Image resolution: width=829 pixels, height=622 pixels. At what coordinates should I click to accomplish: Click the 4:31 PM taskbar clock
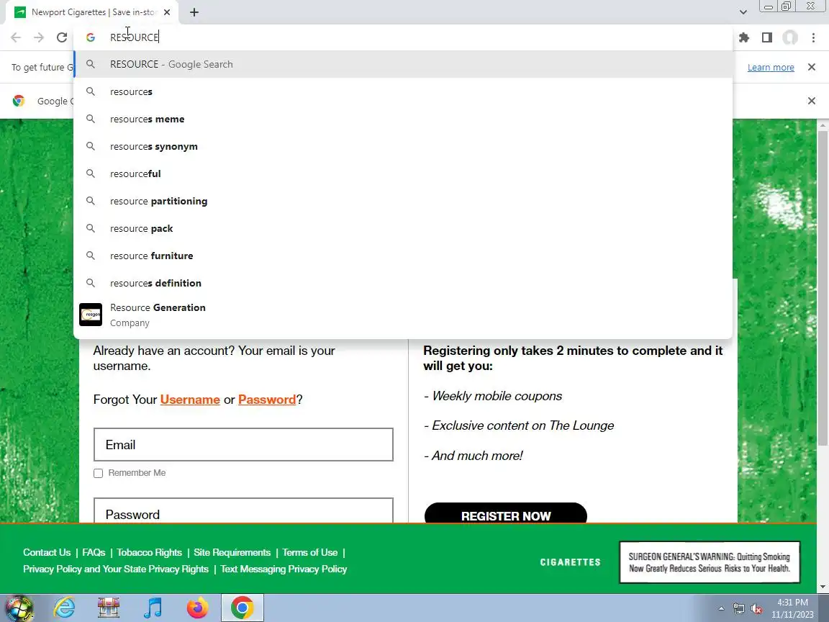[792, 603]
